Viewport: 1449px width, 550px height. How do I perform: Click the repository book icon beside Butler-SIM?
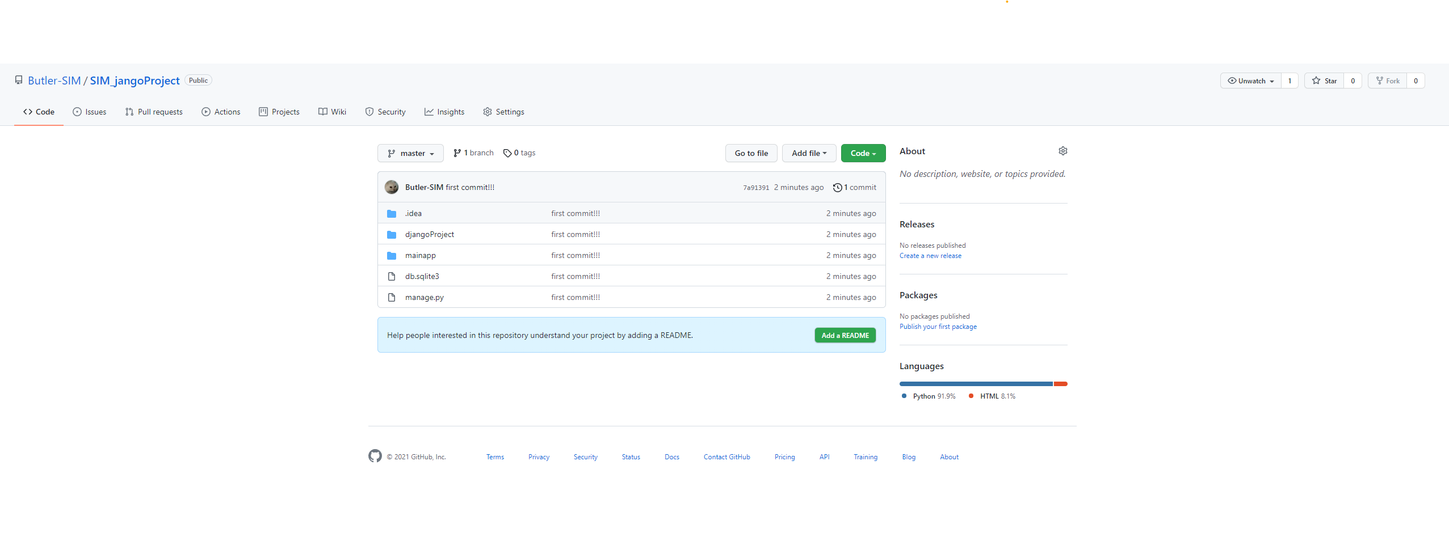19,80
